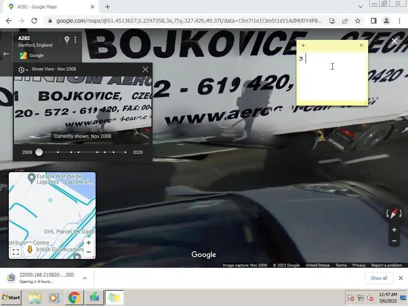This screenshot has width=408, height=306.
Task: Collapse the Street View time travel dropdown
Action: [23, 69]
